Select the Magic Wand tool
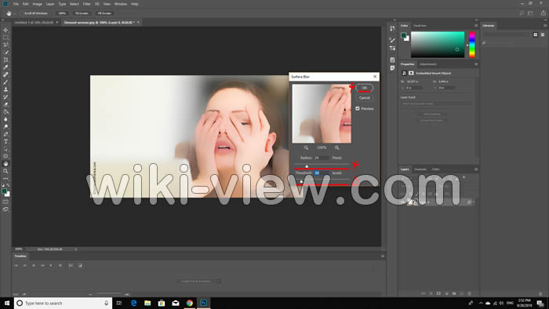Image resolution: width=549 pixels, height=309 pixels. 5,53
